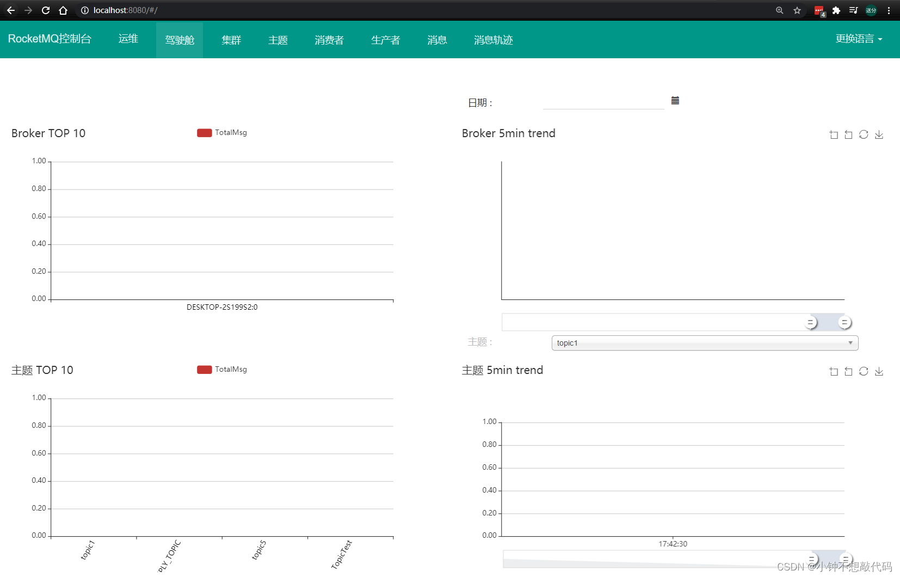Click area zoom icon on Broker 5min trend
Screen dimensions: 900x577
tap(834, 134)
